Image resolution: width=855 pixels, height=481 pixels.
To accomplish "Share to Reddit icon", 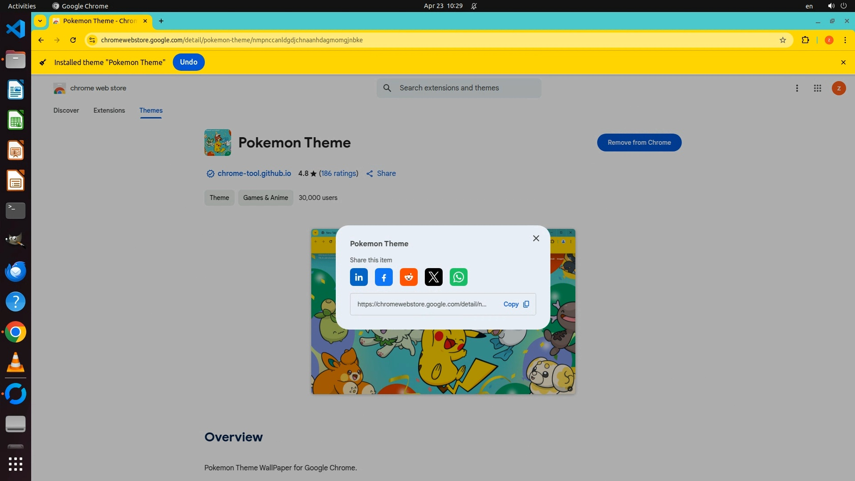I will pyautogui.click(x=408, y=277).
